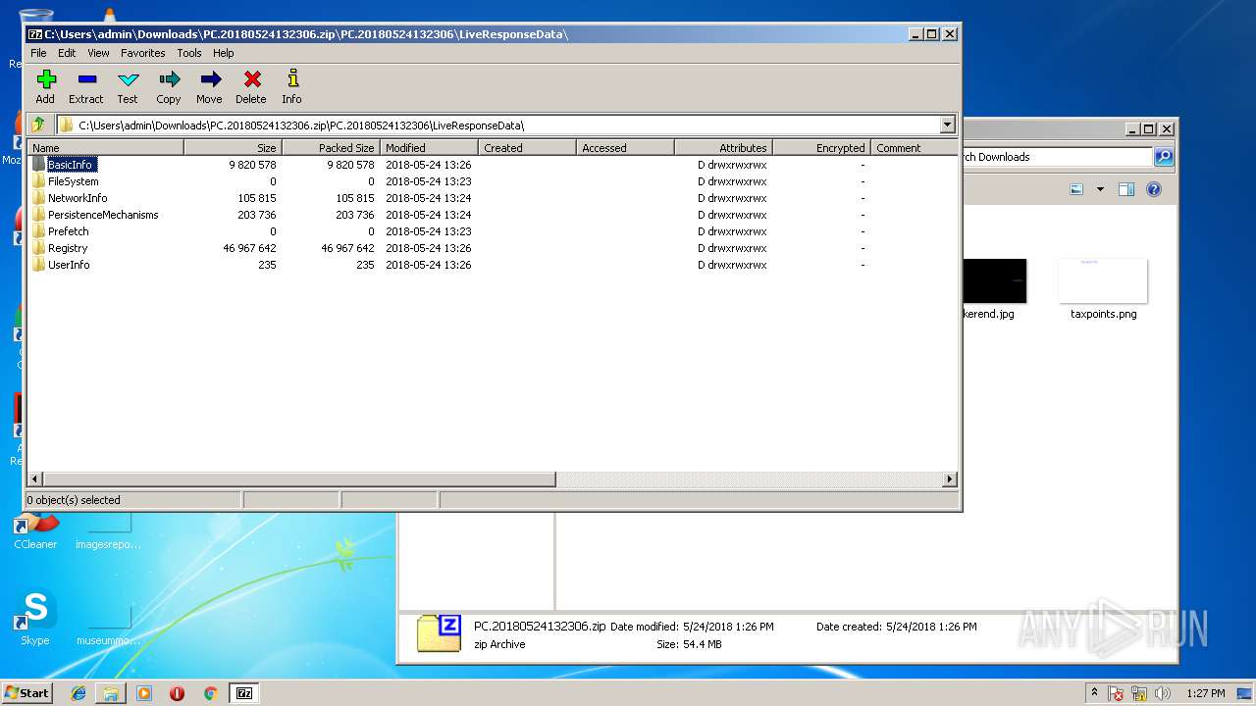The image size is (1256, 706).
Task: Go up one folder level with arrow icon
Action: tap(38, 125)
